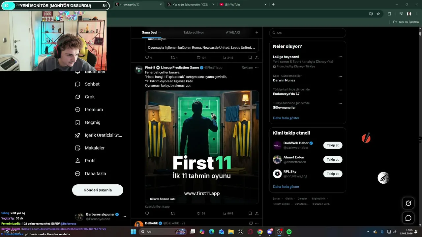Open the Windows Start menu
Viewport: 422px width, 237px height.
133,232
